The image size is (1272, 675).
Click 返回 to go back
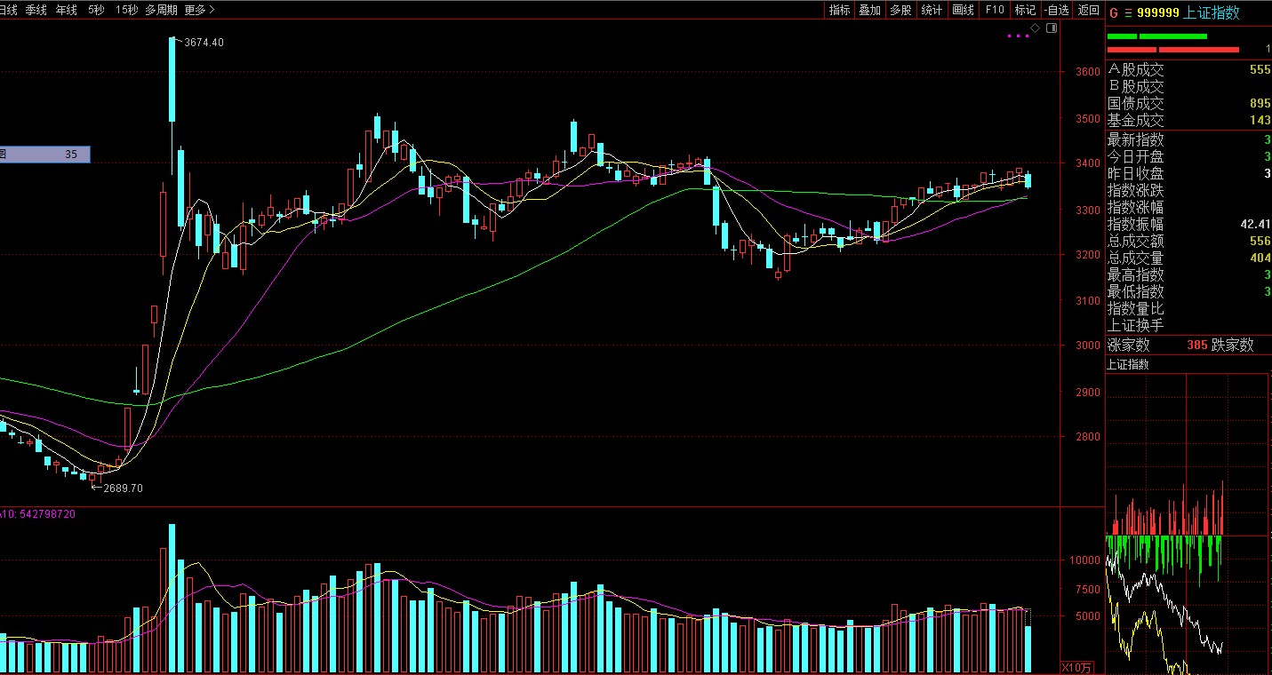click(1088, 10)
